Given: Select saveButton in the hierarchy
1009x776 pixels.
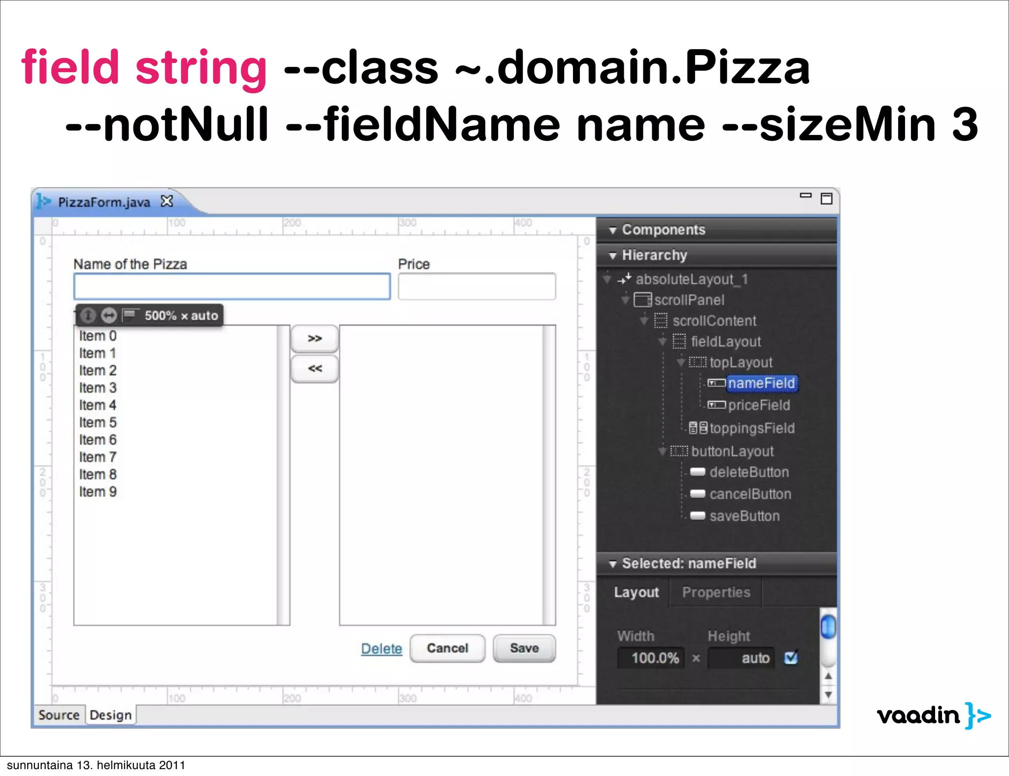Looking at the screenshot, I should coord(744,516).
